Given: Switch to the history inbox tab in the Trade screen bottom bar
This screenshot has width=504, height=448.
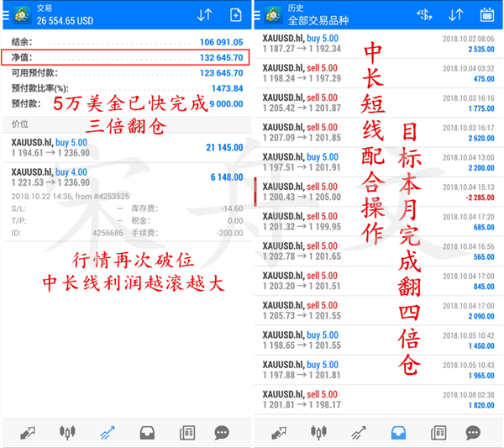Looking at the screenshot, I should [145, 432].
